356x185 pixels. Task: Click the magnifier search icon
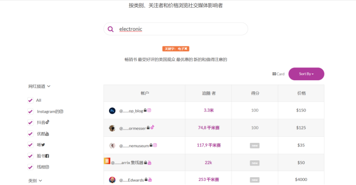pyautogui.click(x=111, y=29)
